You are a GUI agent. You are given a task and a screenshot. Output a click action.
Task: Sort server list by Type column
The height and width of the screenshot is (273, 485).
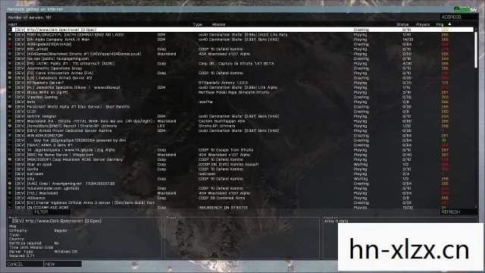click(197, 24)
